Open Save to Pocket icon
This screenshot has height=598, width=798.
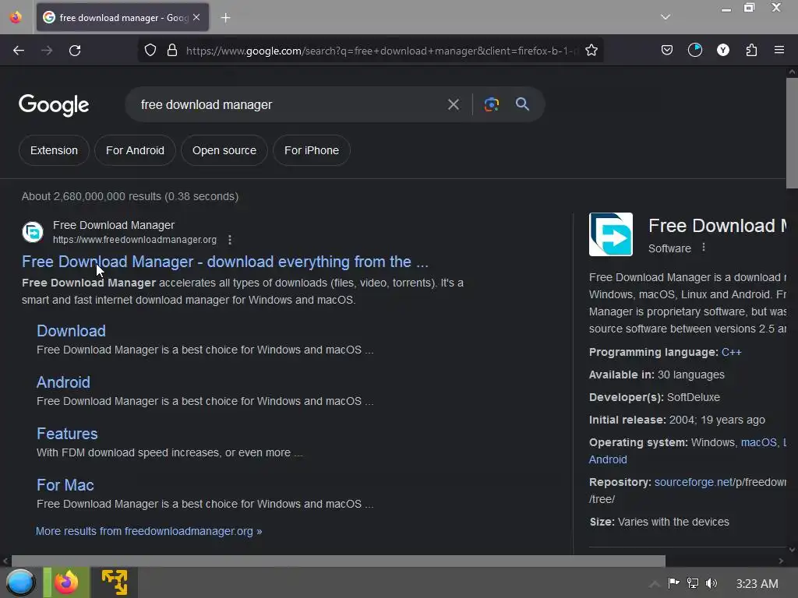click(x=667, y=51)
